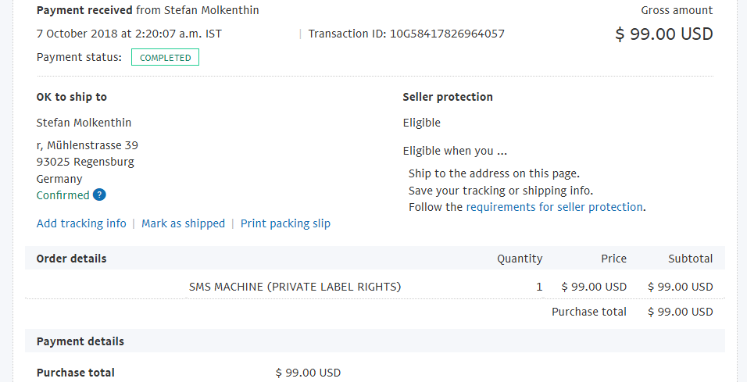747x382 pixels.
Task: Click the large gross amount $99.00 USD
Action: click(x=664, y=34)
